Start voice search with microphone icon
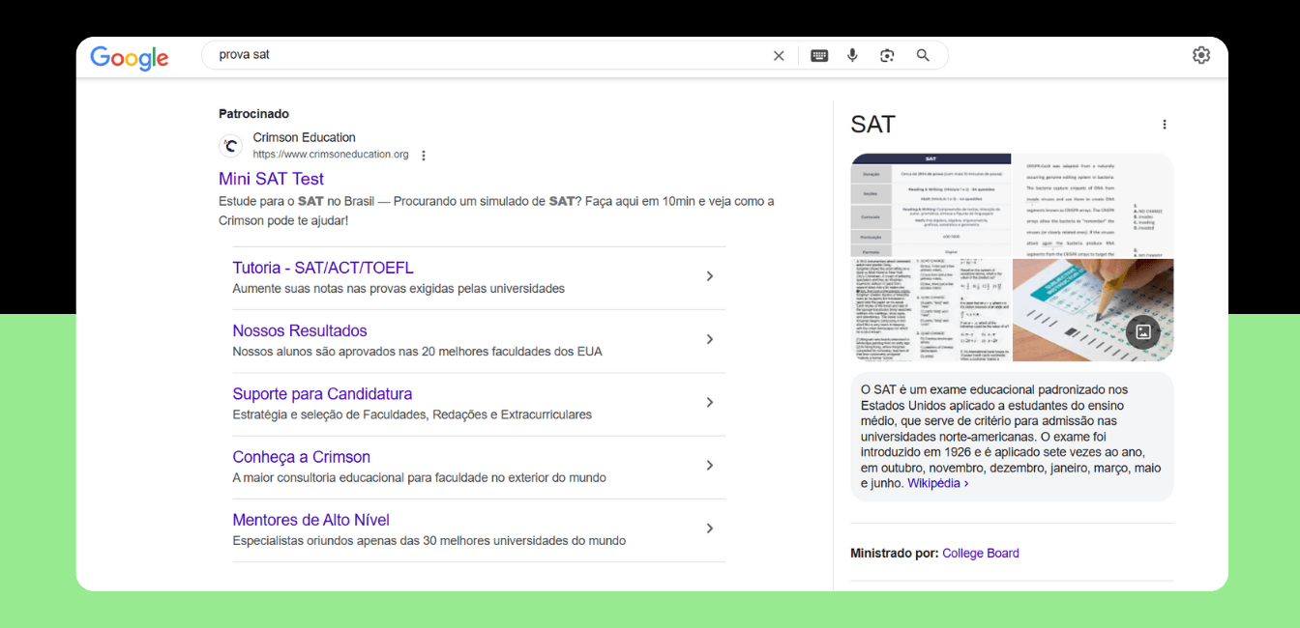Viewport: 1300px width, 628px height. coord(852,56)
